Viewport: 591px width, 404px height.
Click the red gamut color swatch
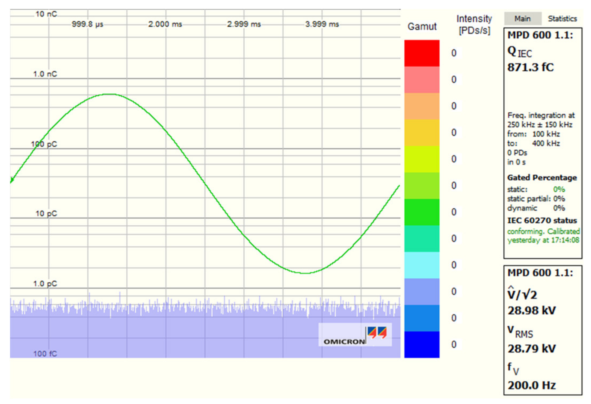click(x=421, y=53)
